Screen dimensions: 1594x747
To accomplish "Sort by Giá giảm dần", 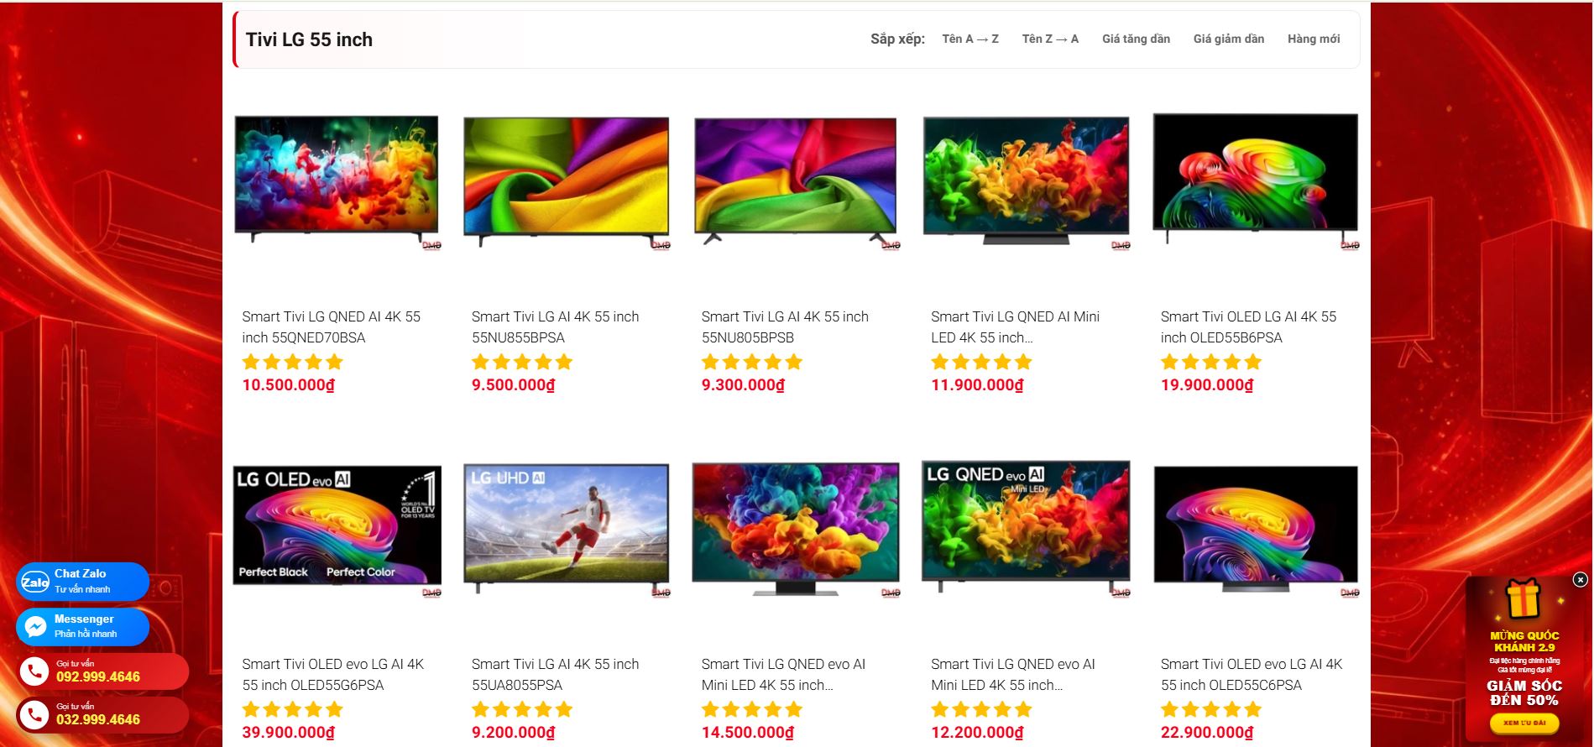I will (1229, 39).
